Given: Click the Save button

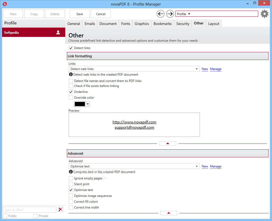Looking at the screenshot, I should point(80,14).
